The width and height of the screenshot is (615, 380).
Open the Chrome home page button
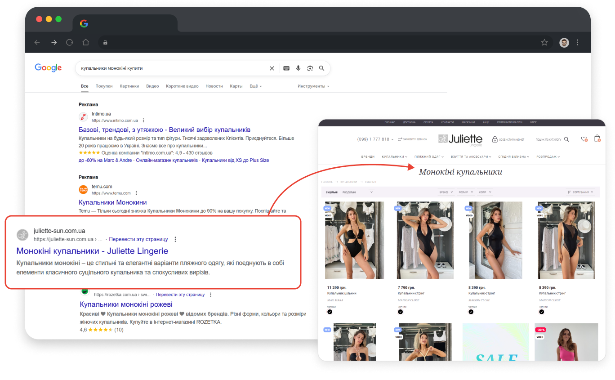click(x=86, y=42)
